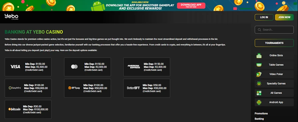Open Online Slots from the sidebar
This screenshot has height=122, width=298.
pos(274,56)
